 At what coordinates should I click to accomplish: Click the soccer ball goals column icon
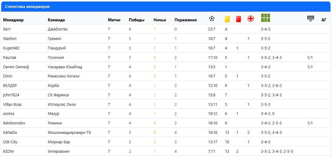point(212,19)
